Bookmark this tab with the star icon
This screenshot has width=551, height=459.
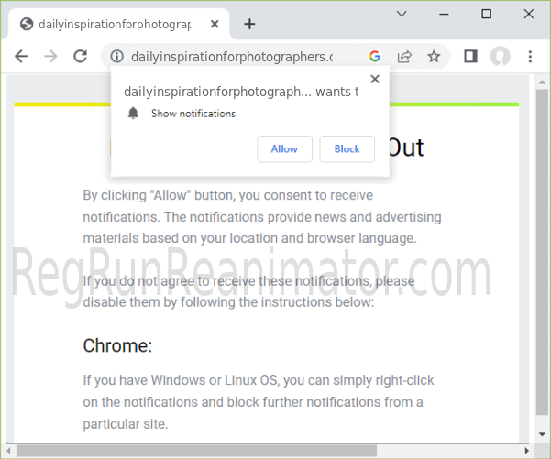pyautogui.click(x=434, y=56)
